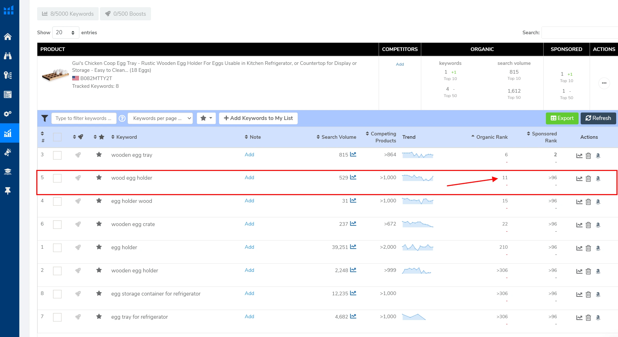Click into the keyword filter text field
618x337 pixels.
(84, 118)
